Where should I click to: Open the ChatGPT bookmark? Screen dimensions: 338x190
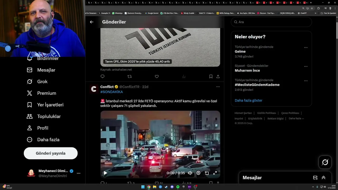[x=302, y=13]
